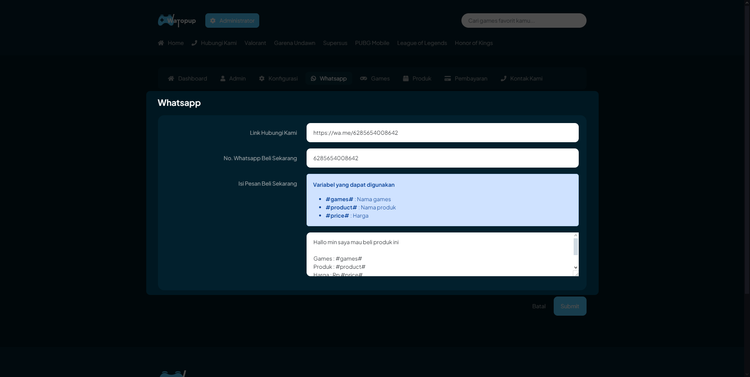The height and width of the screenshot is (377, 750).
Task: Switch to Pembayaran tab
Action: point(466,79)
